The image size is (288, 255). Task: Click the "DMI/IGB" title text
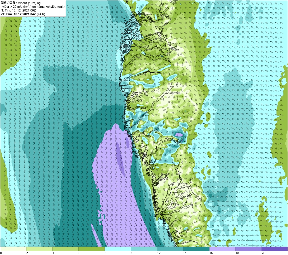(x=8, y=3)
